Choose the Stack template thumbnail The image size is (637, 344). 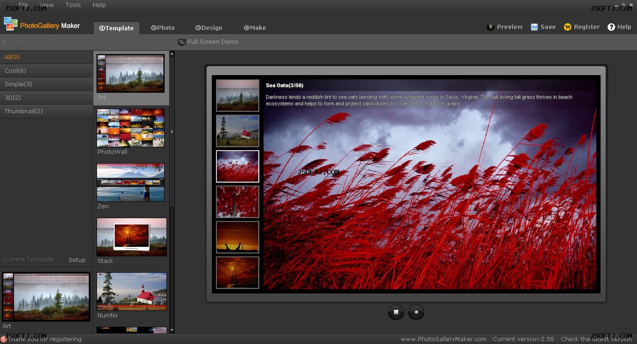pyautogui.click(x=132, y=237)
